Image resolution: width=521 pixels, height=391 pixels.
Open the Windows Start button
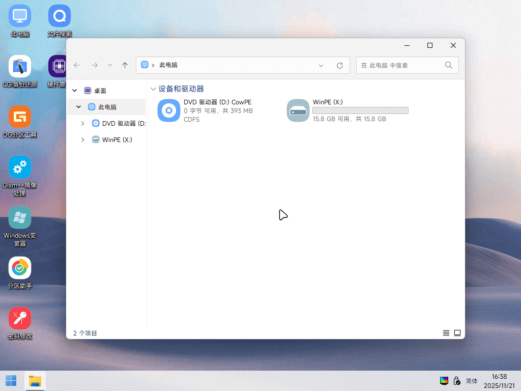pos(11,381)
